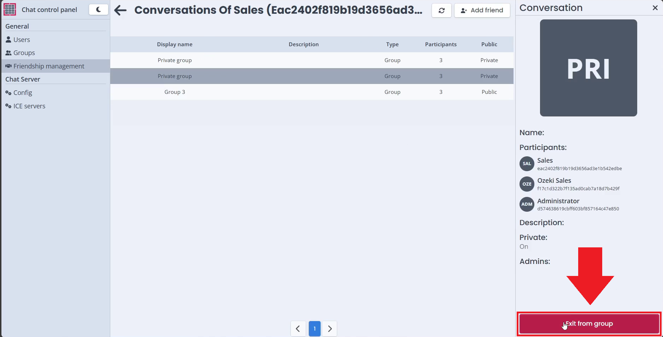
Task: Open the Groups menu item
Action: 24,53
